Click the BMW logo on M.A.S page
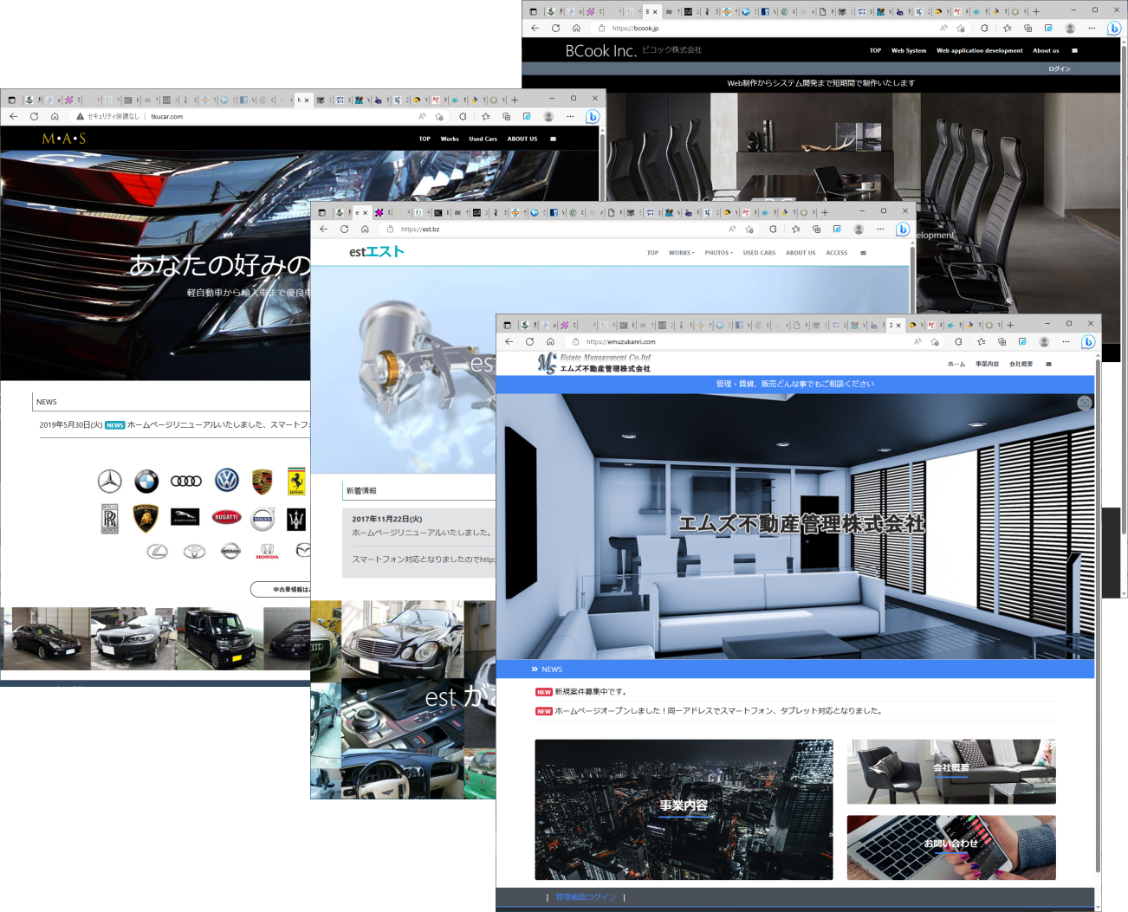 [146, 481]
